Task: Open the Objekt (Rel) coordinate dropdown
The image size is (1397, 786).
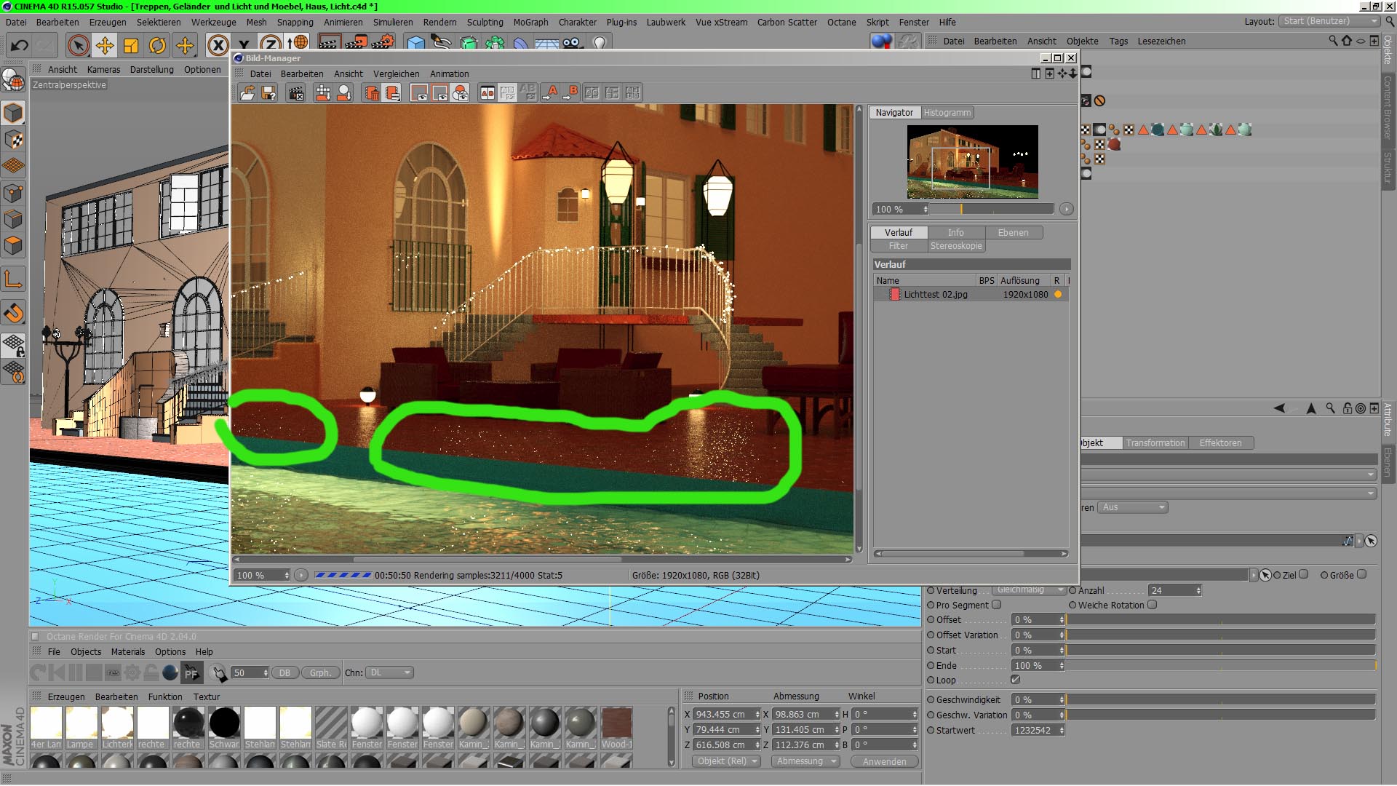Action: [x=726, y=761]
